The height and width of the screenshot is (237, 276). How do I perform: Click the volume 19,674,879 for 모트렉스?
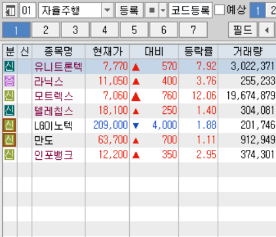[250, 96]
